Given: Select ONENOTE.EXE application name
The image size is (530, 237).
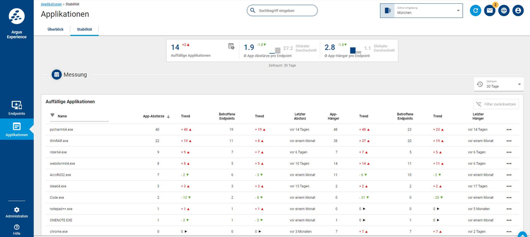Looking at the screenshot, I should 61,220.
